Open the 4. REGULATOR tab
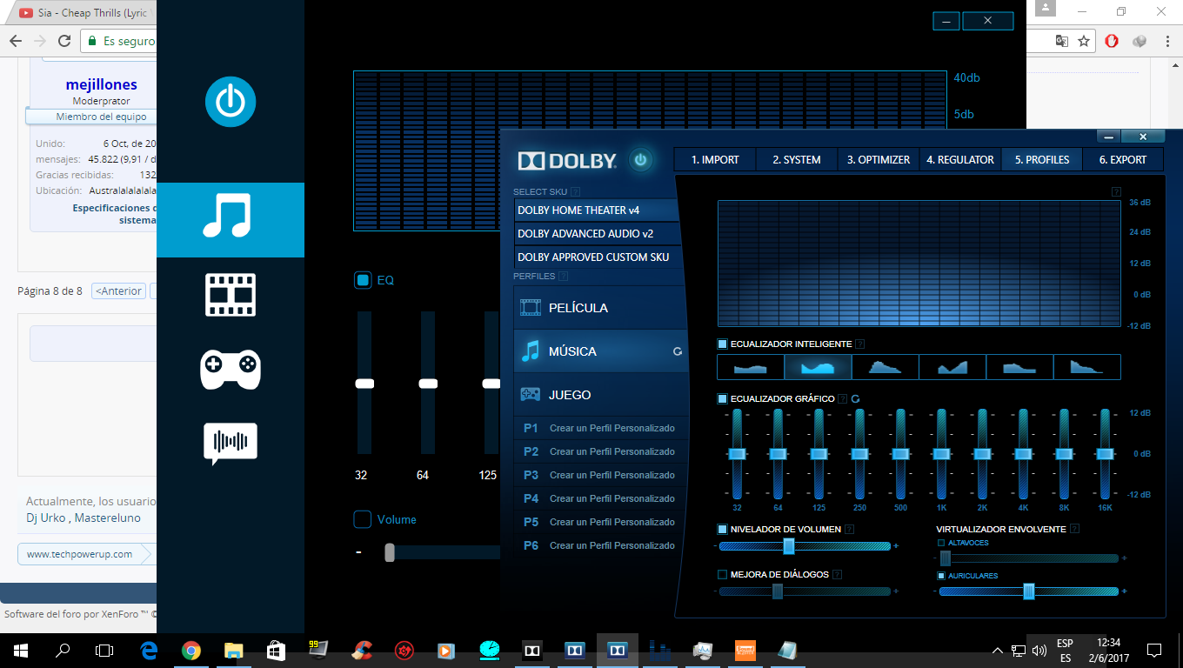The height and width of the screenshot is (668, 1183). (960, 160)
